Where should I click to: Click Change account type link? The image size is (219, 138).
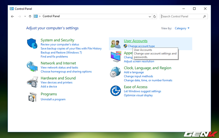(141, 46)
